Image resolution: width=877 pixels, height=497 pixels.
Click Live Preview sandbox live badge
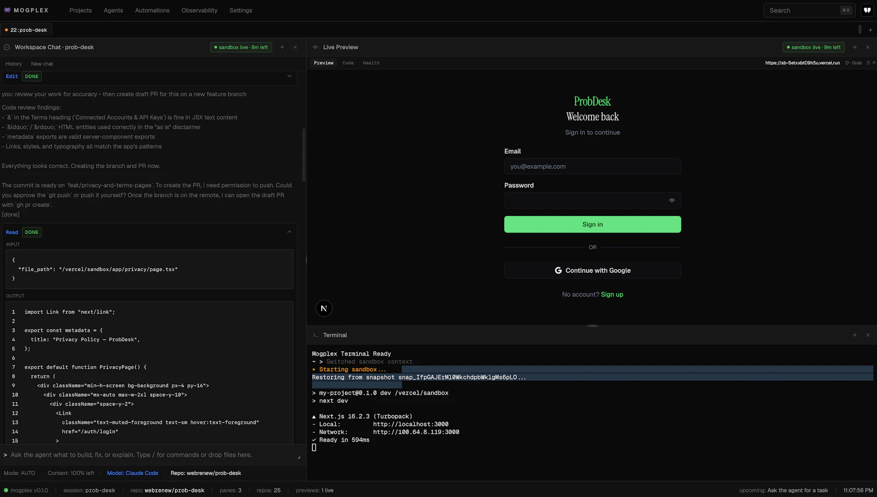coord(813,47)
